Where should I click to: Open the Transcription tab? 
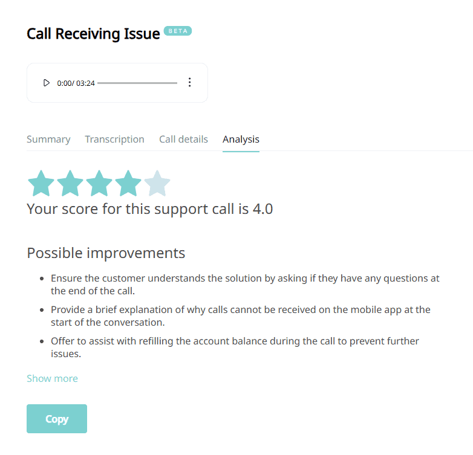[114, 140]
